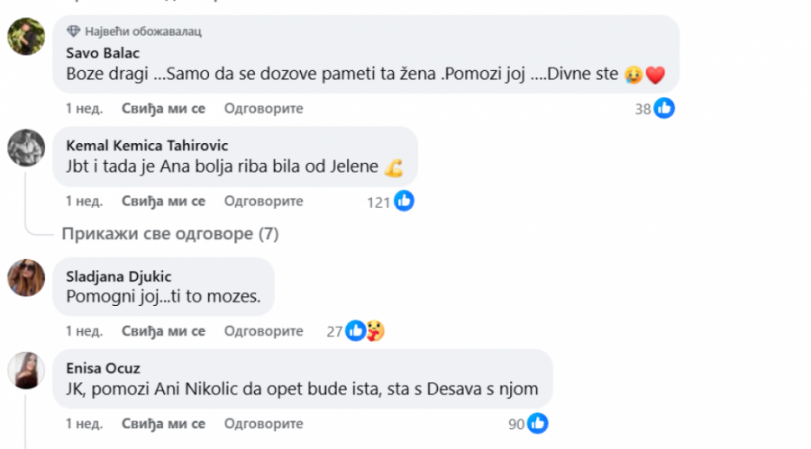Click the timestamp on Sladjana Djukic's comment
The height and width of the screenshot is (449, 811).
click(x=84, y=331)
